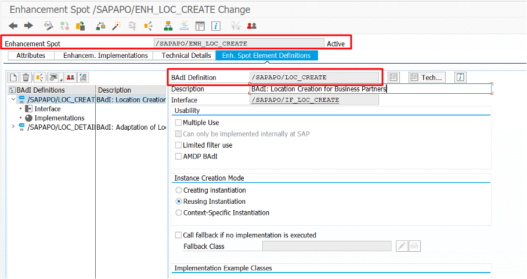This screenshot has width=527, height=279.
Task: Click the Description column header in tree
Action: (131, 90)
